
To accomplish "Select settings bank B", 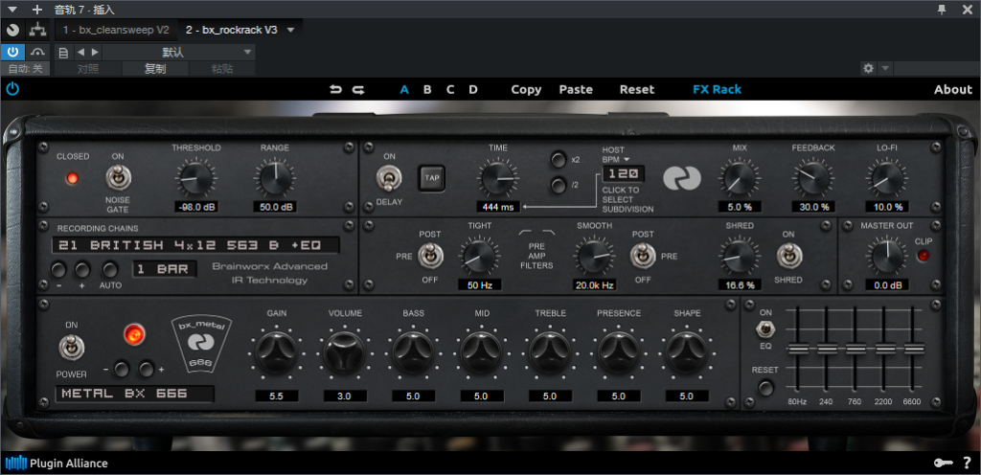I will 427,89.
